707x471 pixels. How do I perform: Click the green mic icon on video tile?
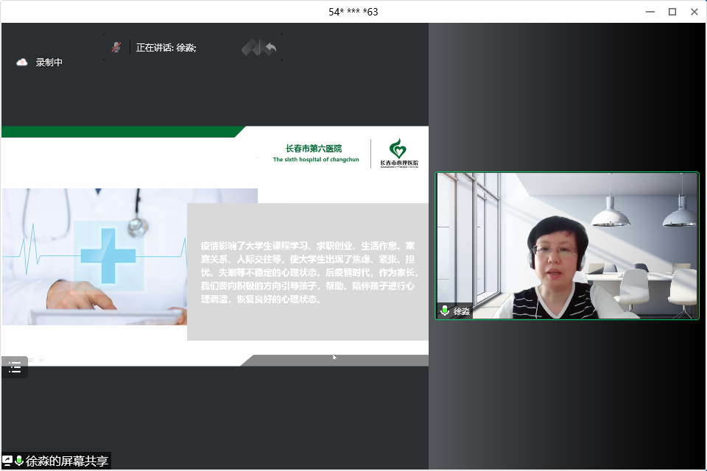click(445, 311)
